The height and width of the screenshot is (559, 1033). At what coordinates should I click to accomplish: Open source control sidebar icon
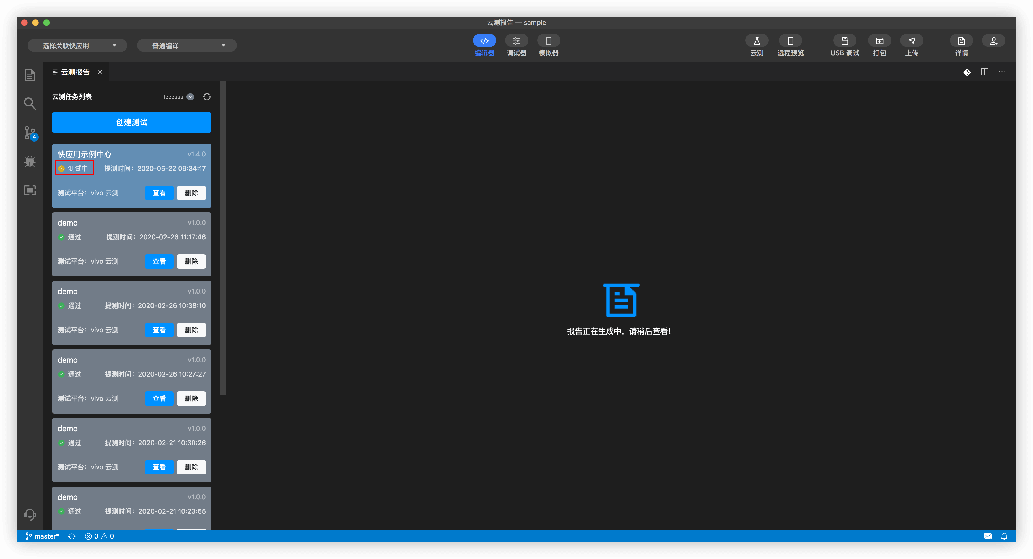point(30,133)
